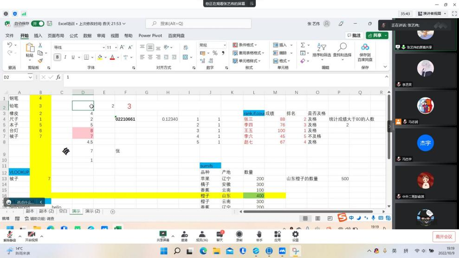
Task: Open the Zoom Chat panel
Action: (x=220, y=236)
